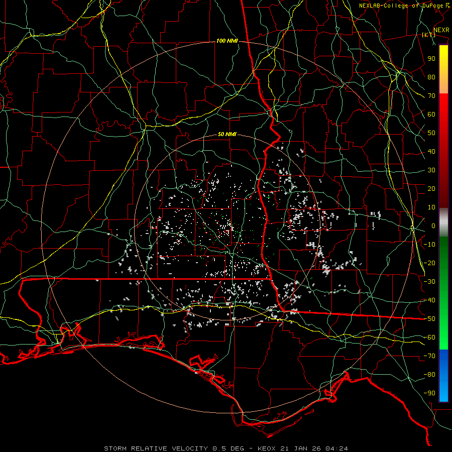Click the 80 value on velocity scale

[x=431, y=77]
